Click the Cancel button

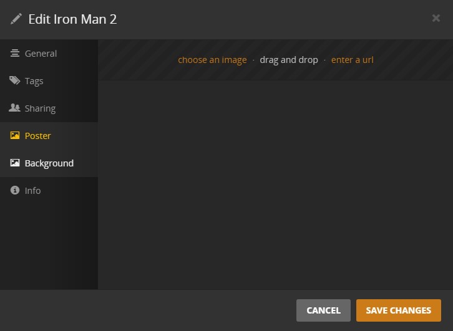click(x=323, y=310)
